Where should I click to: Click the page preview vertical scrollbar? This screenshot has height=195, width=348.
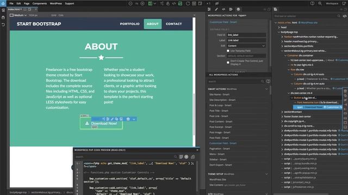pos(194,114)
